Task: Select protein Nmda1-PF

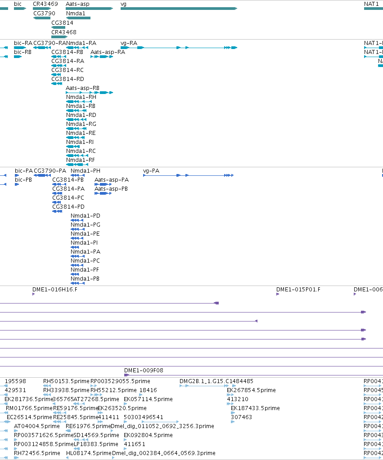Action: (85, 270)
